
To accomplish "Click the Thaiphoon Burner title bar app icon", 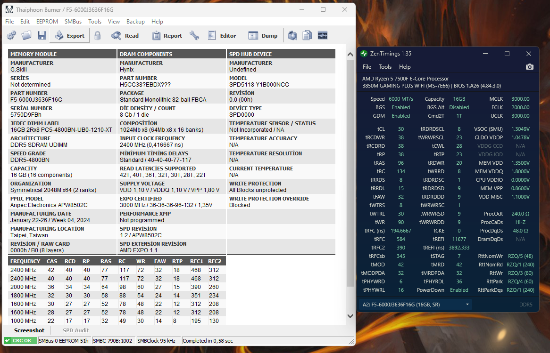I will (9, 9).
